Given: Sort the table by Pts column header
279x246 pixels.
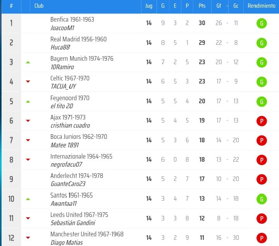Looking at the screenshot, I should pyautogui.click(x=202, y=6).
